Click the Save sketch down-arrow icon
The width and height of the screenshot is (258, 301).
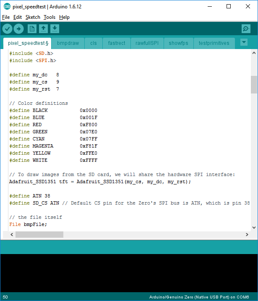coord(55,29)
